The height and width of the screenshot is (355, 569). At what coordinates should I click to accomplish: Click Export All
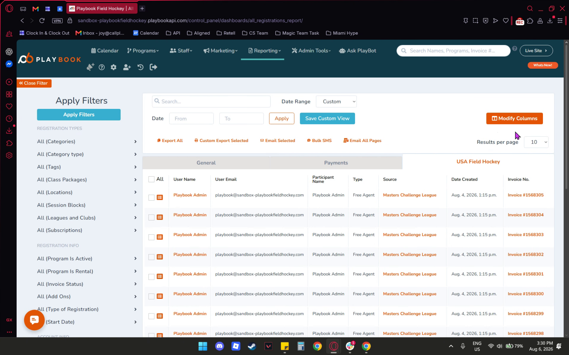tap(170, 141)
